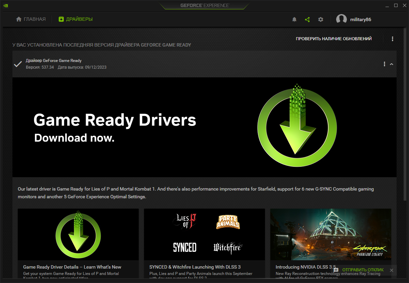
Task: Maximize the GeForce Experience window
Action: pos(396,5)
